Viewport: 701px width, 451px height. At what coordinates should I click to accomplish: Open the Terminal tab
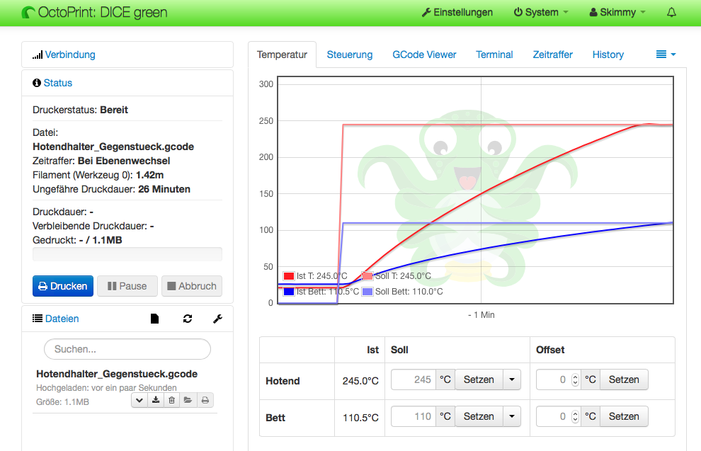pos(494,55)
